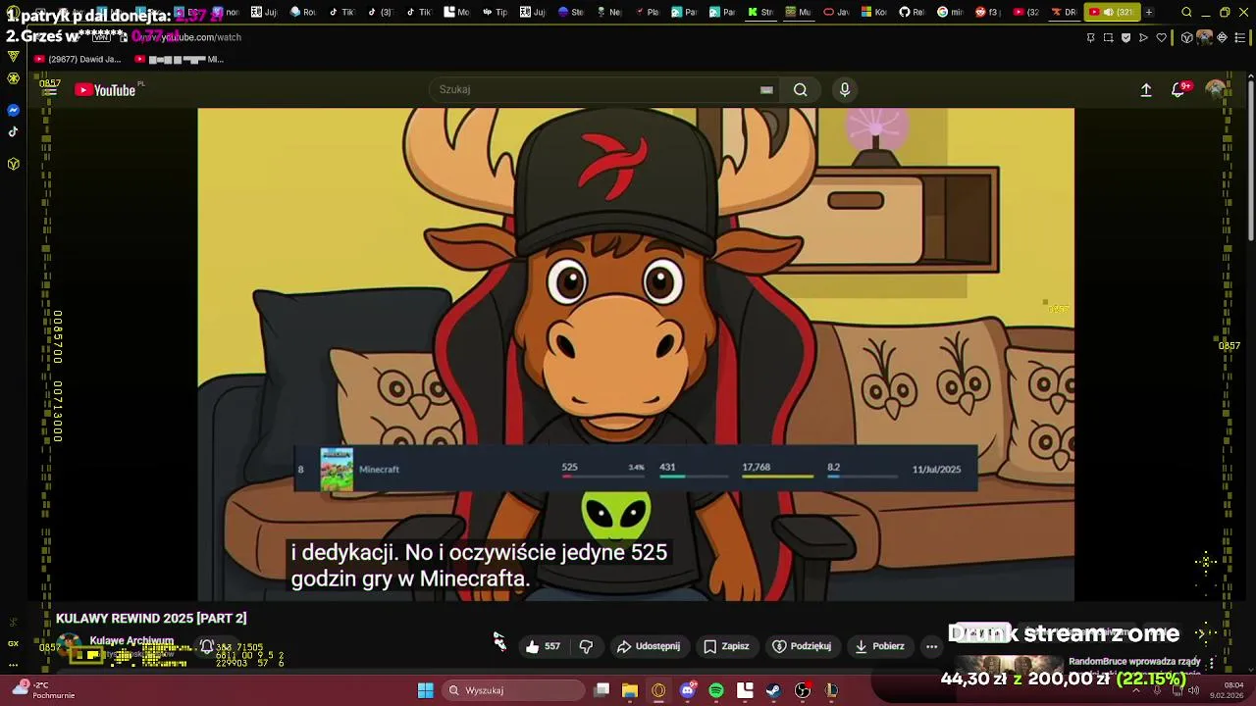Screen dimensions: 1256x706
Task: Open the taskbar volume speaker icon
Action: coord(1194,690)
